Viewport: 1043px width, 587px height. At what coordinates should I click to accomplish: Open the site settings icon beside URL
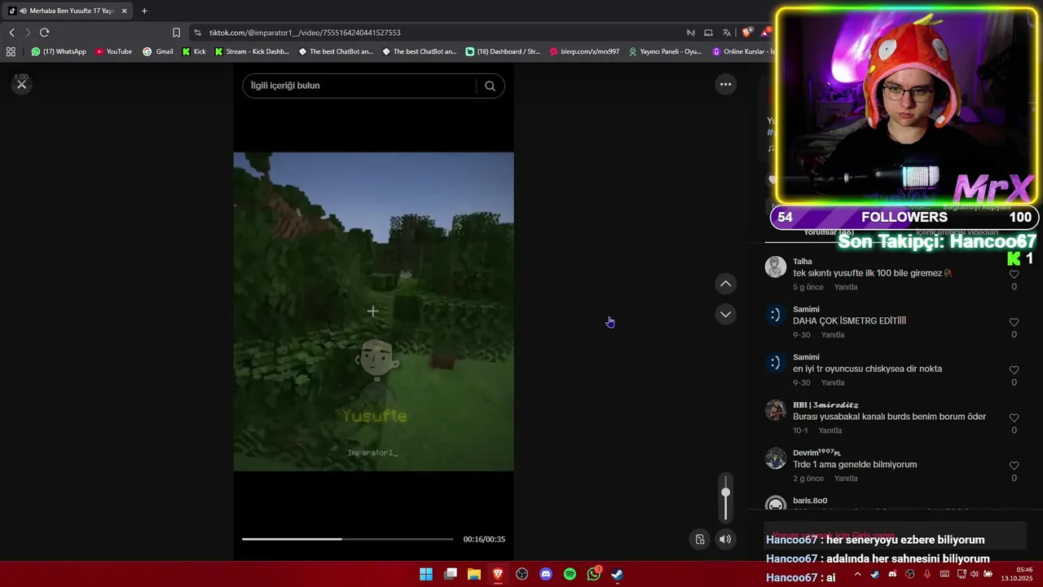pyautogui.click(x=197, y=33)
